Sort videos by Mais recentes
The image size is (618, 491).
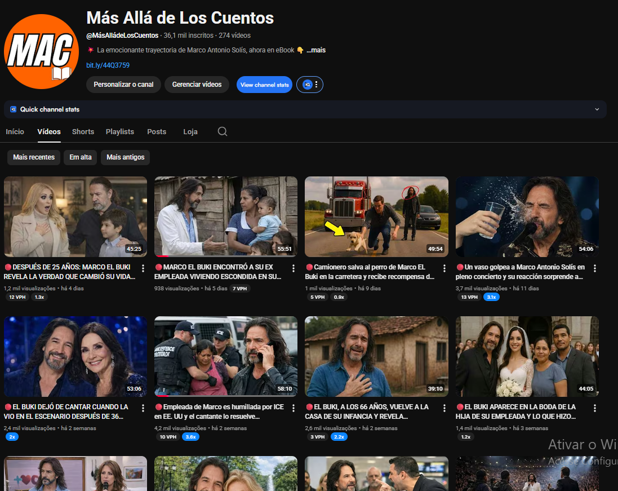click(x=34, y=157)
